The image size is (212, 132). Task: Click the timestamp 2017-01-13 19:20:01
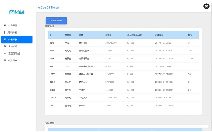pos(164,51)
